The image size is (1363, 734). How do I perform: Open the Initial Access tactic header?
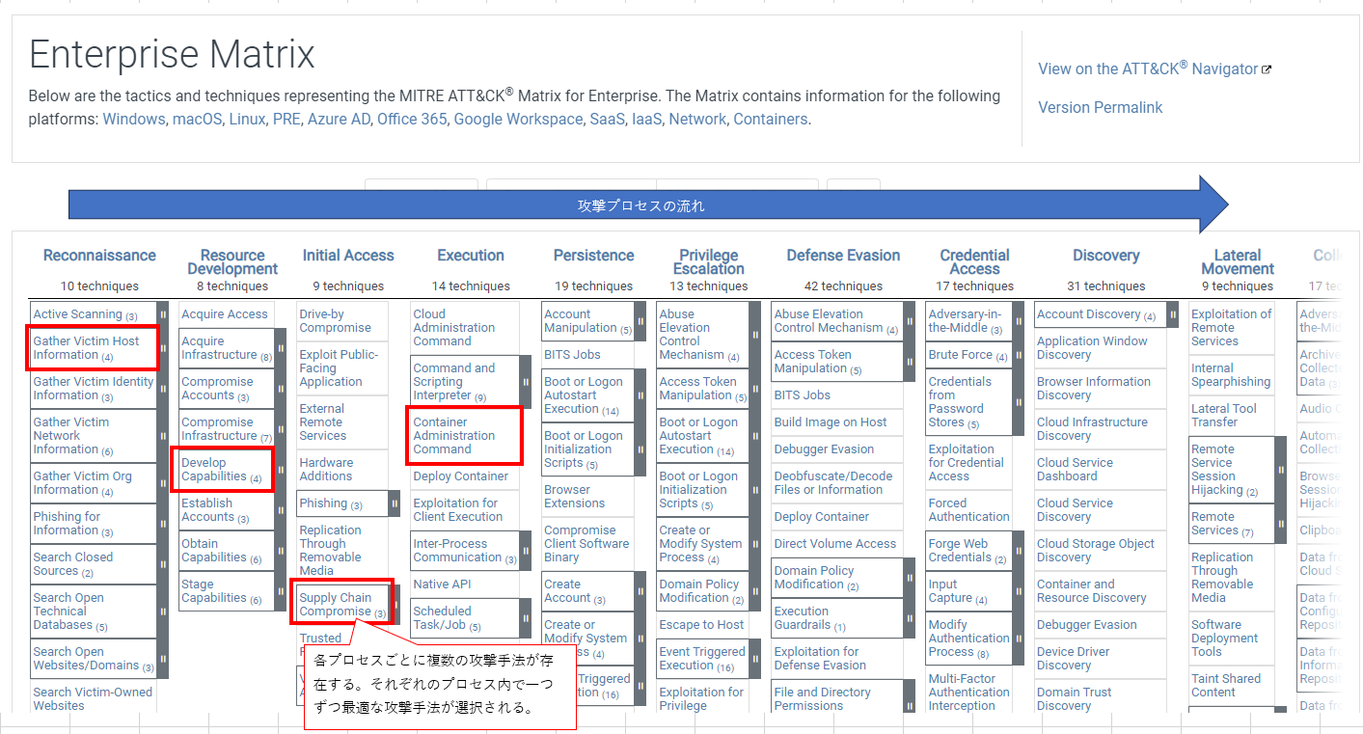pyautogui.click(x=348, y=256)
